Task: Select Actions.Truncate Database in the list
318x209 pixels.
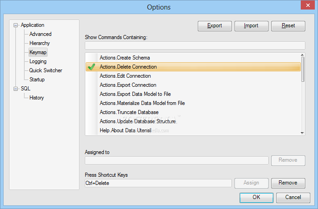Action: click(x=129, y=112)
